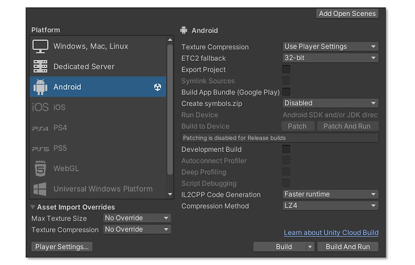The image size is (415, 265).
Task: Open the Create symbols.zip dropdown
Action: 330,103
